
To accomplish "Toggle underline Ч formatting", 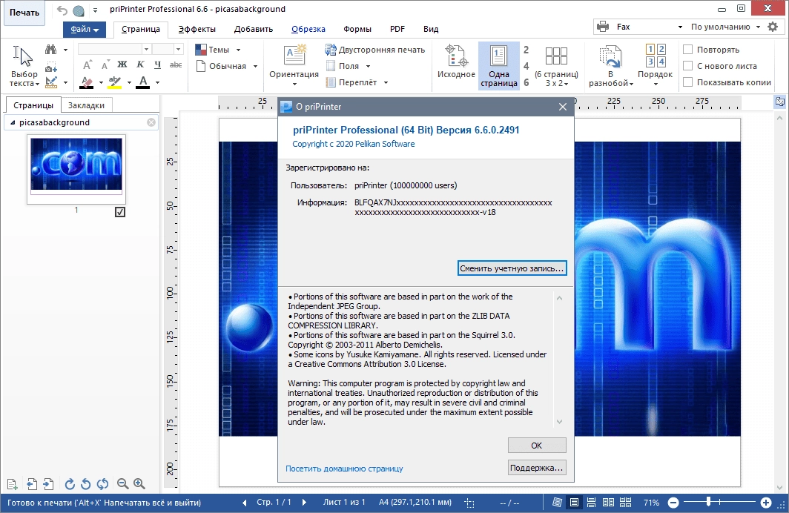I will click(x=157, y=64).
